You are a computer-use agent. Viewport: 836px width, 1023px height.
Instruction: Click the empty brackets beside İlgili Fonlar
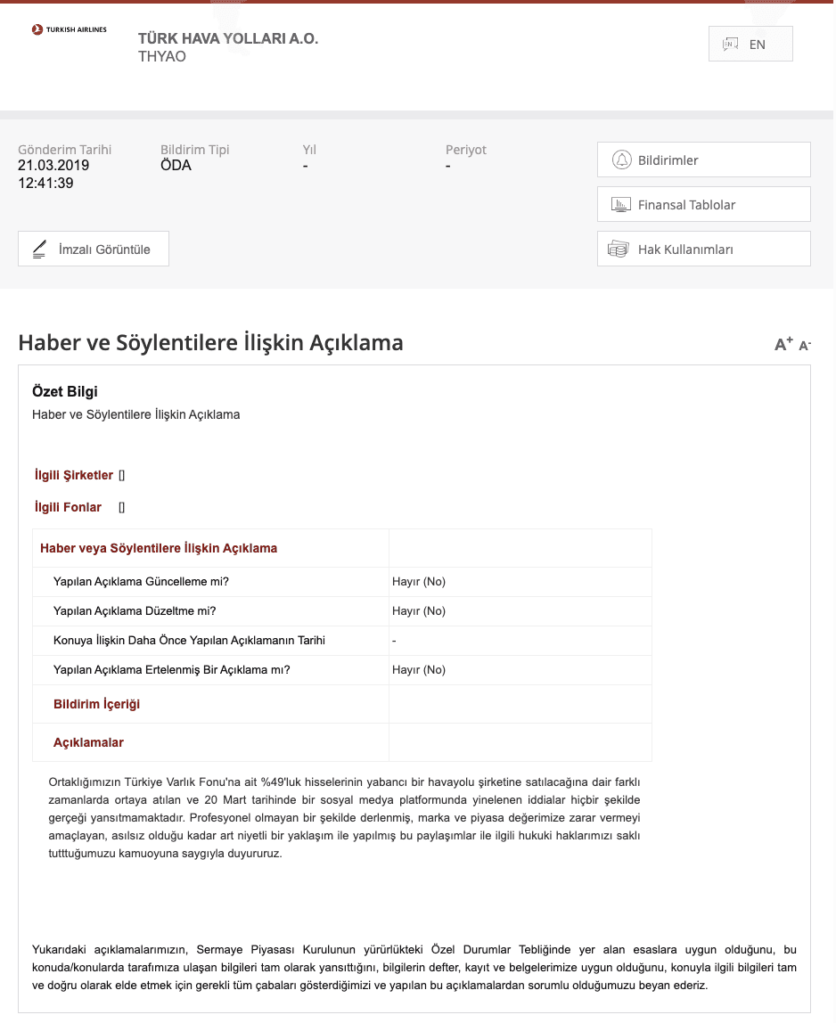pyautogui.click(x=122, y=508)
